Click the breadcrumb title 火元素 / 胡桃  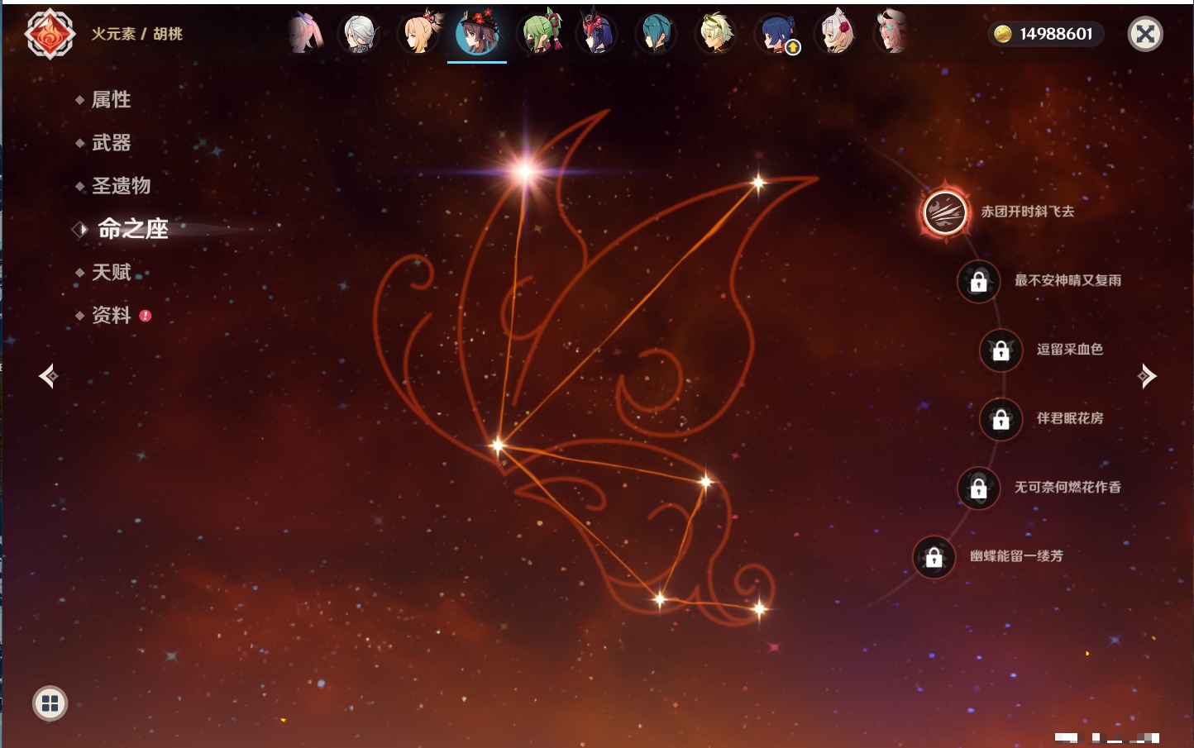(136, 34)
